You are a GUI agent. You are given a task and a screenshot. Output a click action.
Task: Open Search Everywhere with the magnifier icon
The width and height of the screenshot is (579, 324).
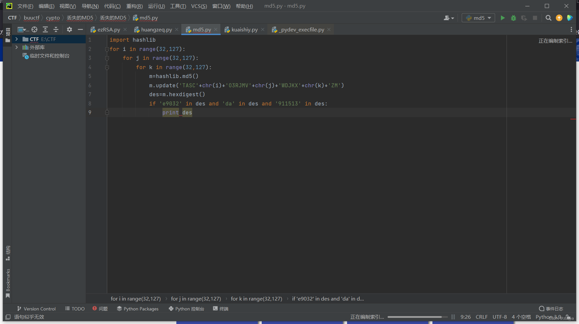click(549, 18)
